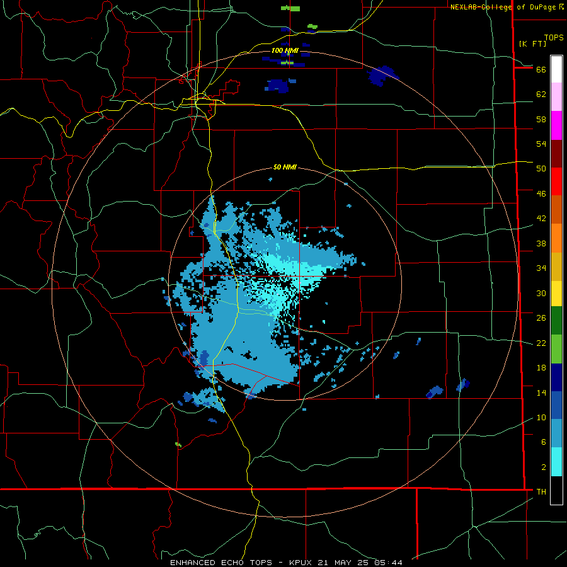The height and width of the screenshot is (567, 567).
Task: Select the black TH swatch at scale bottom
Action: tap(556, 490)
